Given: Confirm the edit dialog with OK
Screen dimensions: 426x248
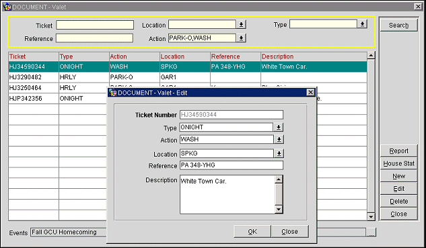Looking at the screenshot, I should pyautogui.click(x=252, y=231).
